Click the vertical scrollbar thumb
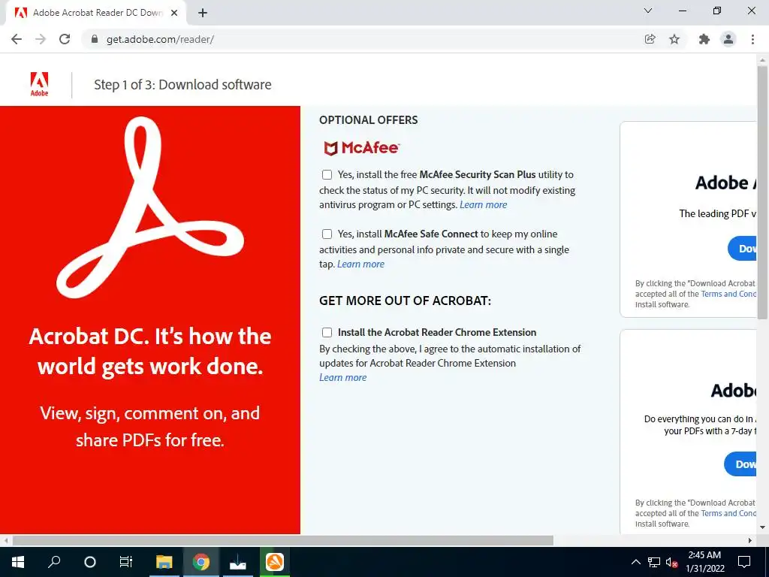 point(762,192)
